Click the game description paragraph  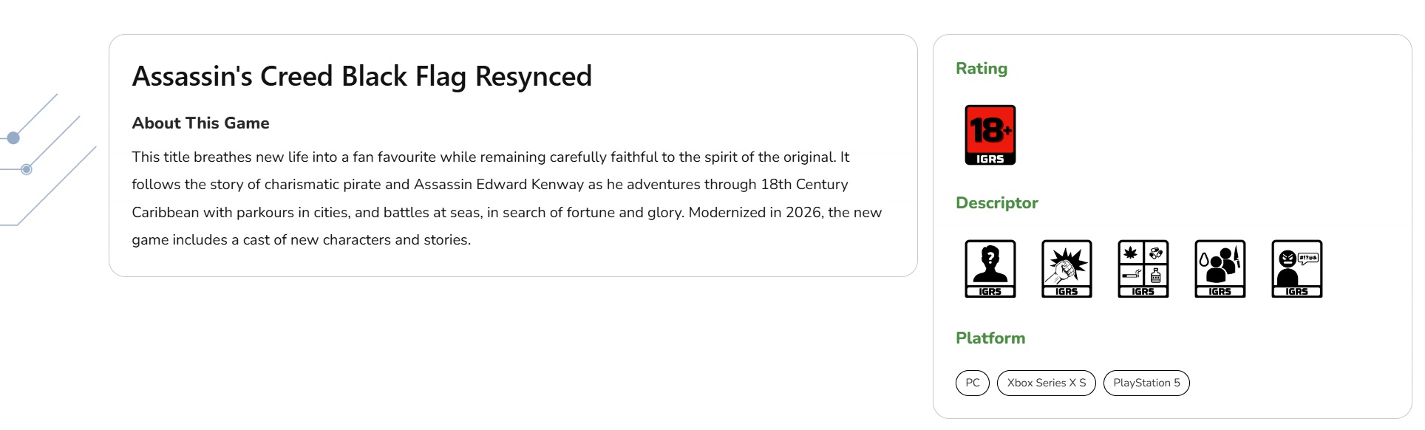click(506, 198)
